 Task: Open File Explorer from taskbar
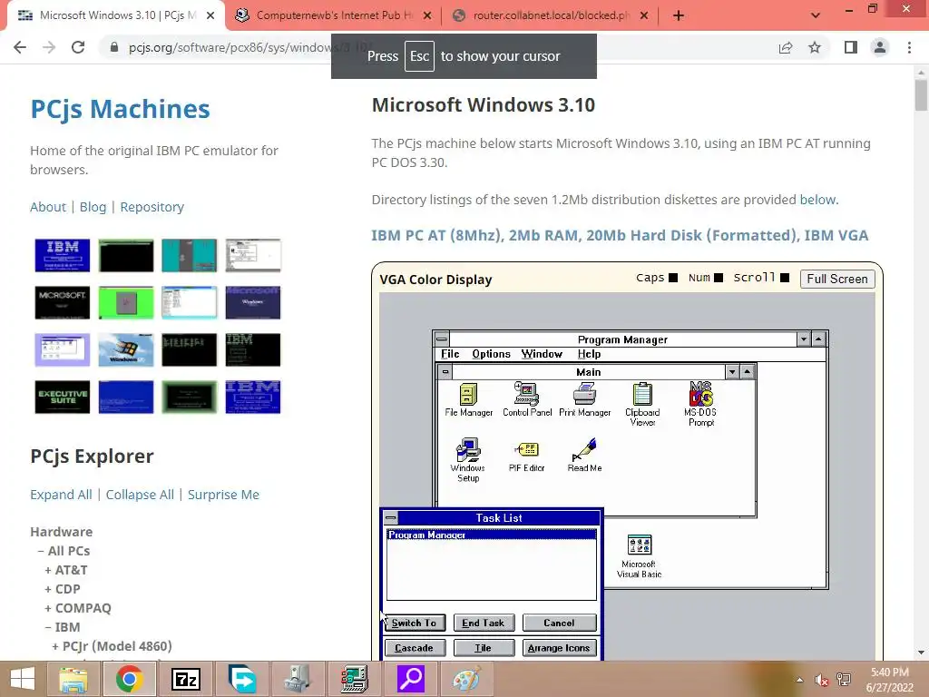[x=73, y=679]
